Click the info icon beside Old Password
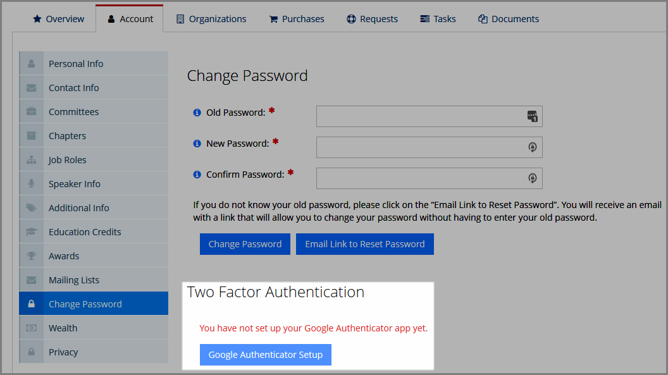The image size is (668, 375). [x=197, y=113]
